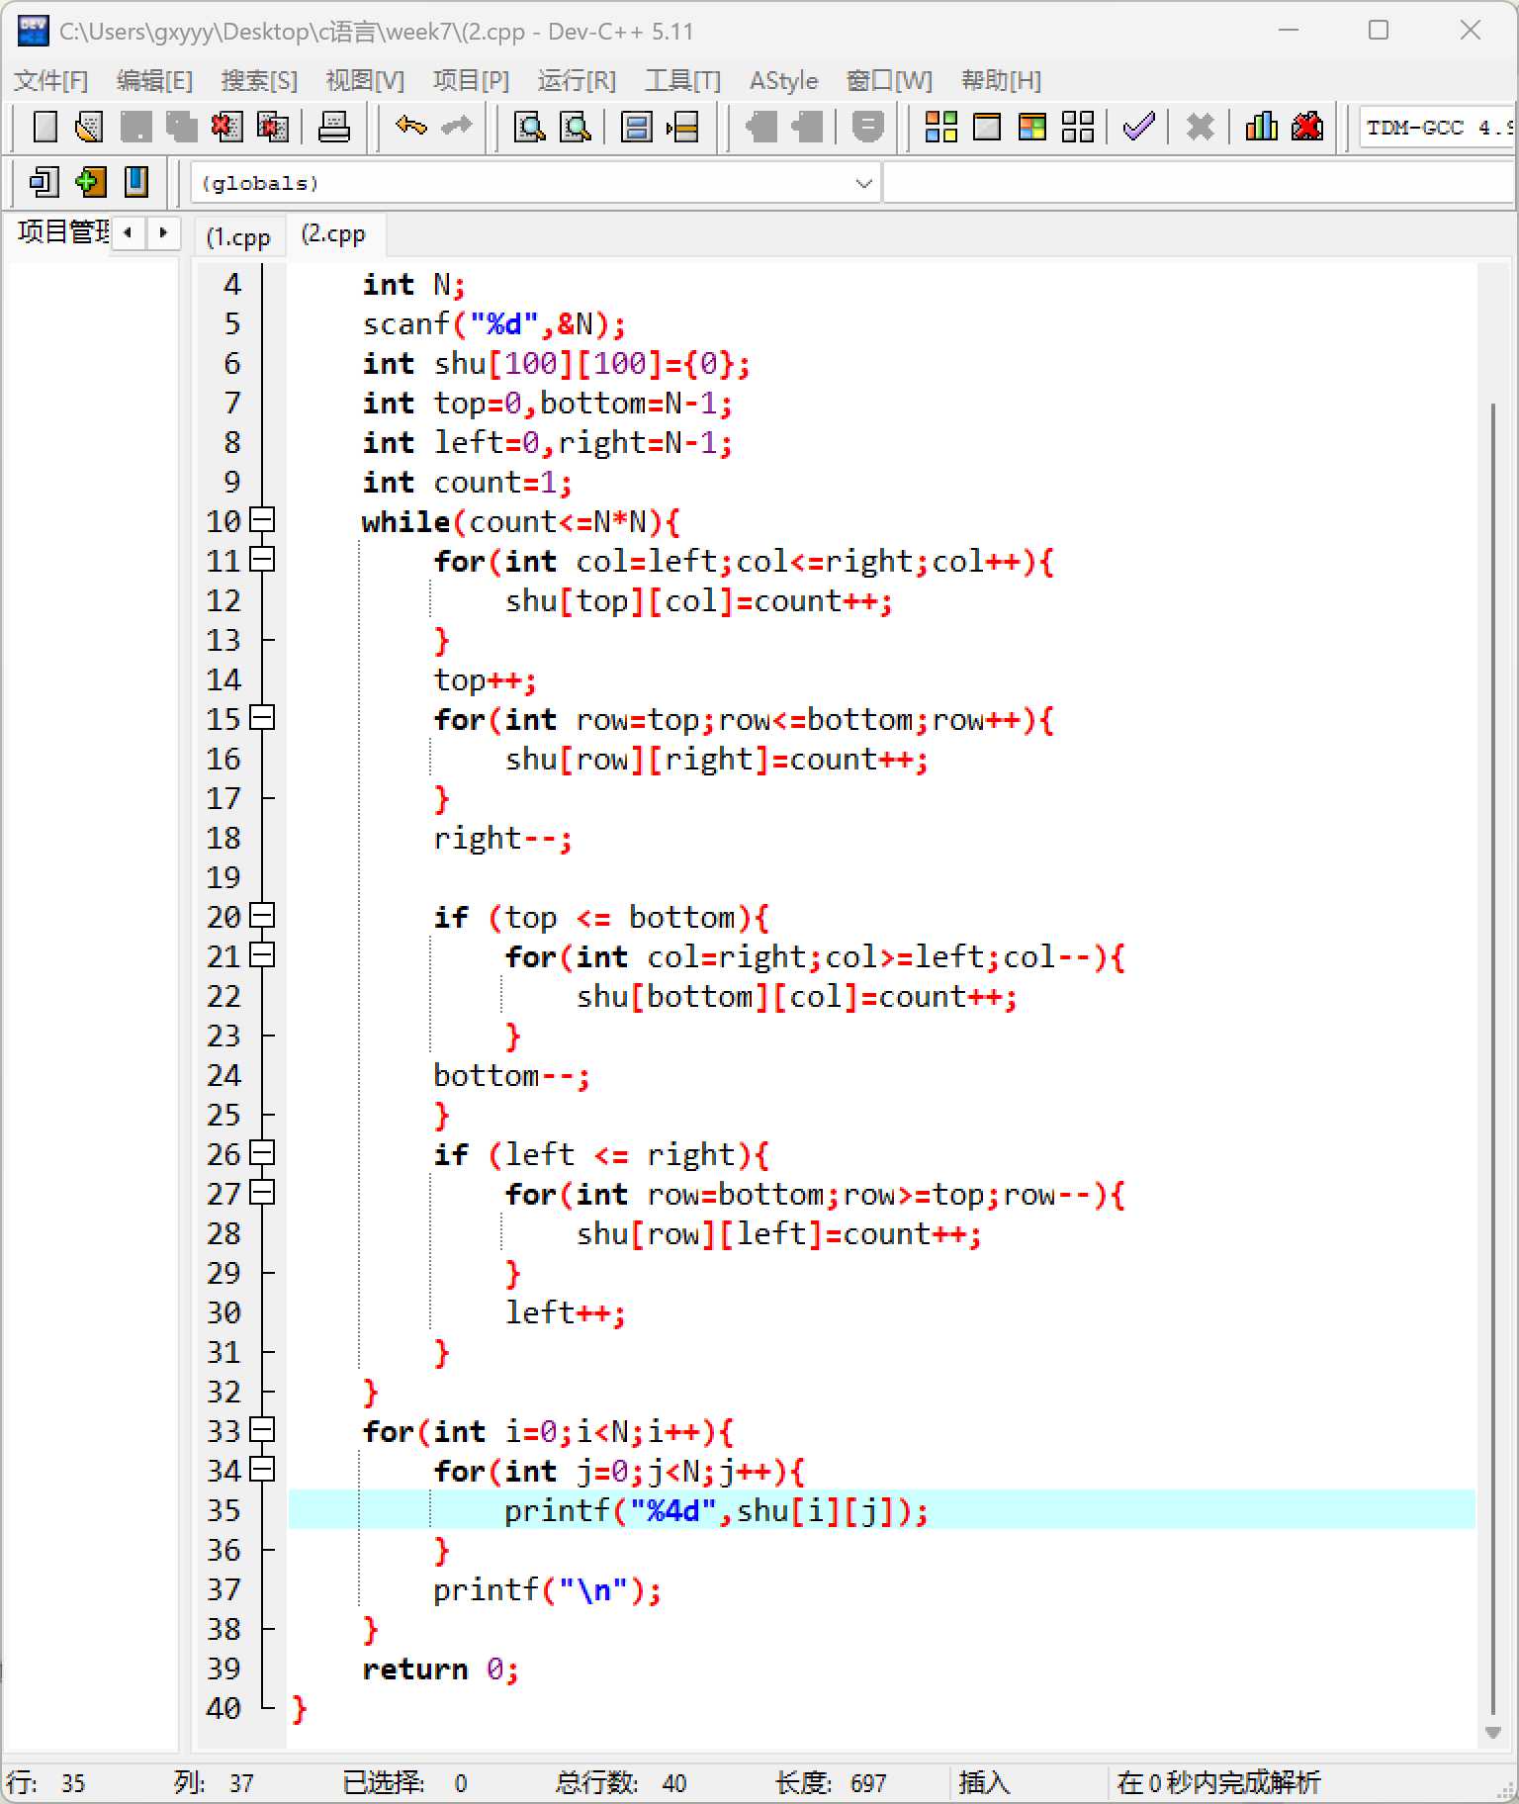Undo the last edit

(x=410, y=127)
